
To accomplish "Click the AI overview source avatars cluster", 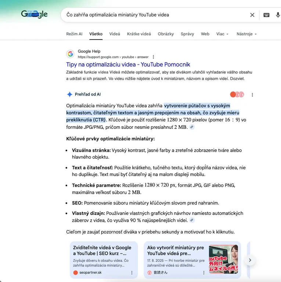I will [x=237, y=95].
